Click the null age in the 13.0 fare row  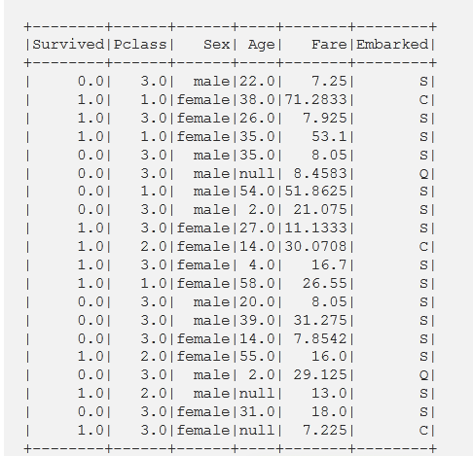(x=257, y=393)
